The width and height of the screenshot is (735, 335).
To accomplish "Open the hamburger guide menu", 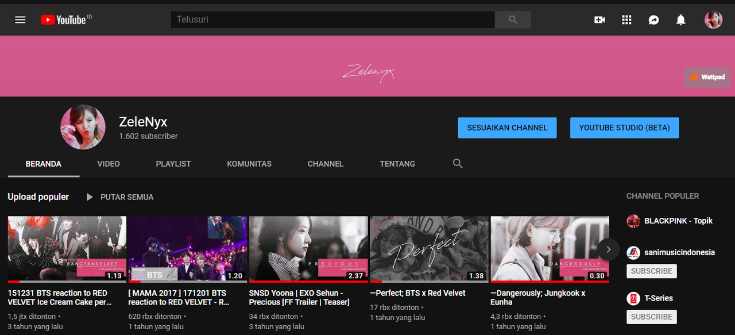I will (20, 20).
